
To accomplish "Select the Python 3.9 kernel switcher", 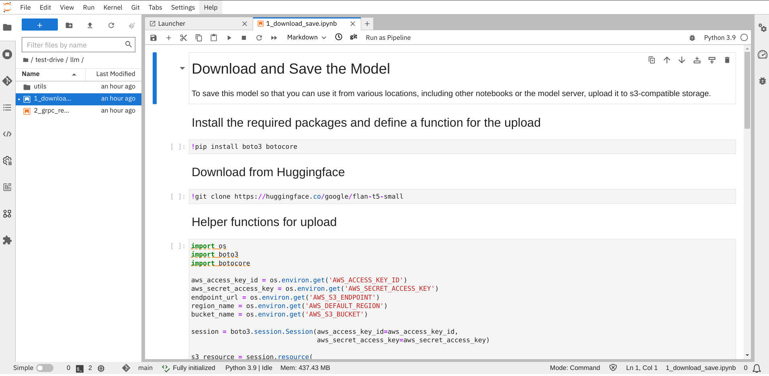I will (720, 37).
